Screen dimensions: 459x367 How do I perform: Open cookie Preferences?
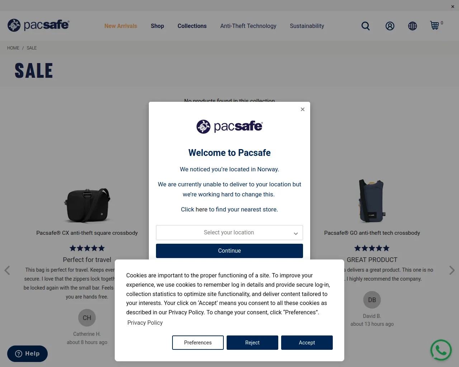point(198,343)
